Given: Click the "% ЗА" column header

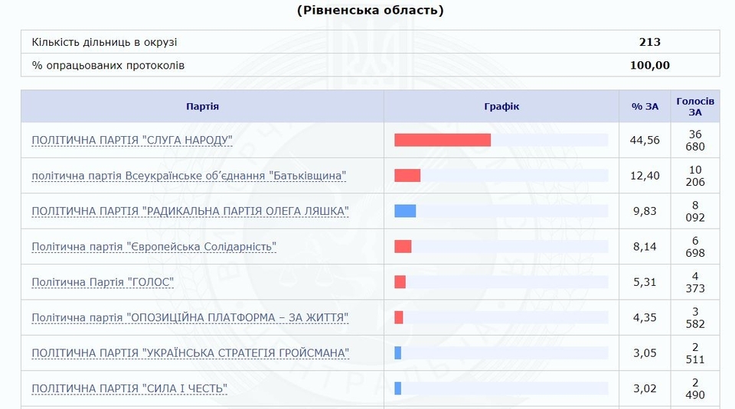Looking at the screenshot, I should coord(645,106).
